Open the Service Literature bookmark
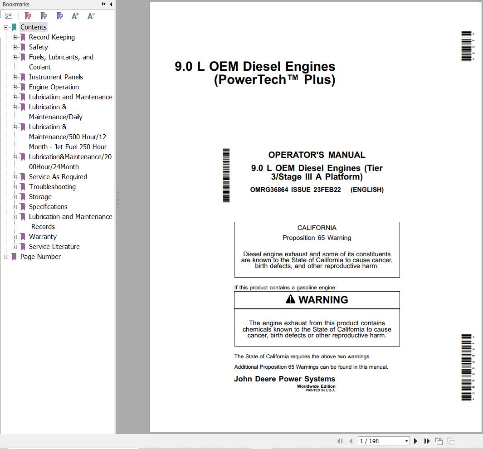 54,247
